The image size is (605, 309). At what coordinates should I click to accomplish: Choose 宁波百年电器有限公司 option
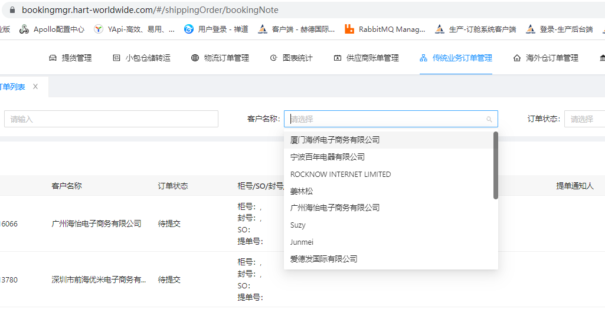pos(328,157)
